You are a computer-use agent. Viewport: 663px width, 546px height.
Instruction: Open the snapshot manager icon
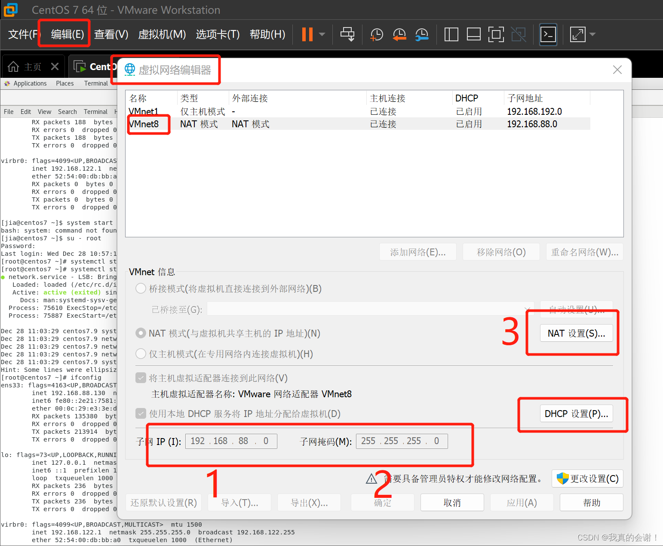(422, 34)
